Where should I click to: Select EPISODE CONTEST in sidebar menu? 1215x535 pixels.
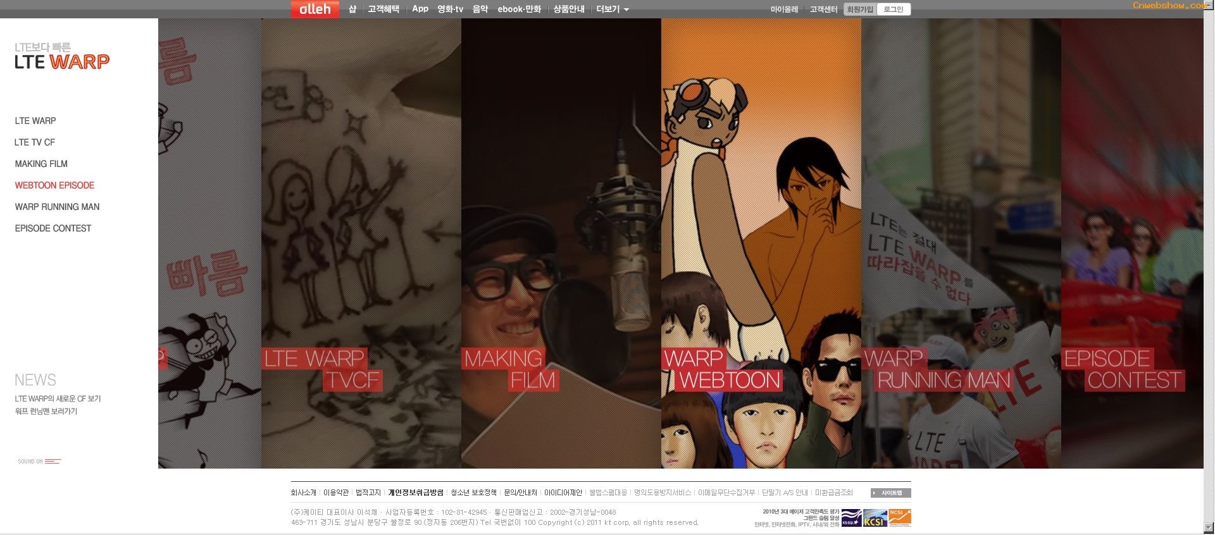53,228
